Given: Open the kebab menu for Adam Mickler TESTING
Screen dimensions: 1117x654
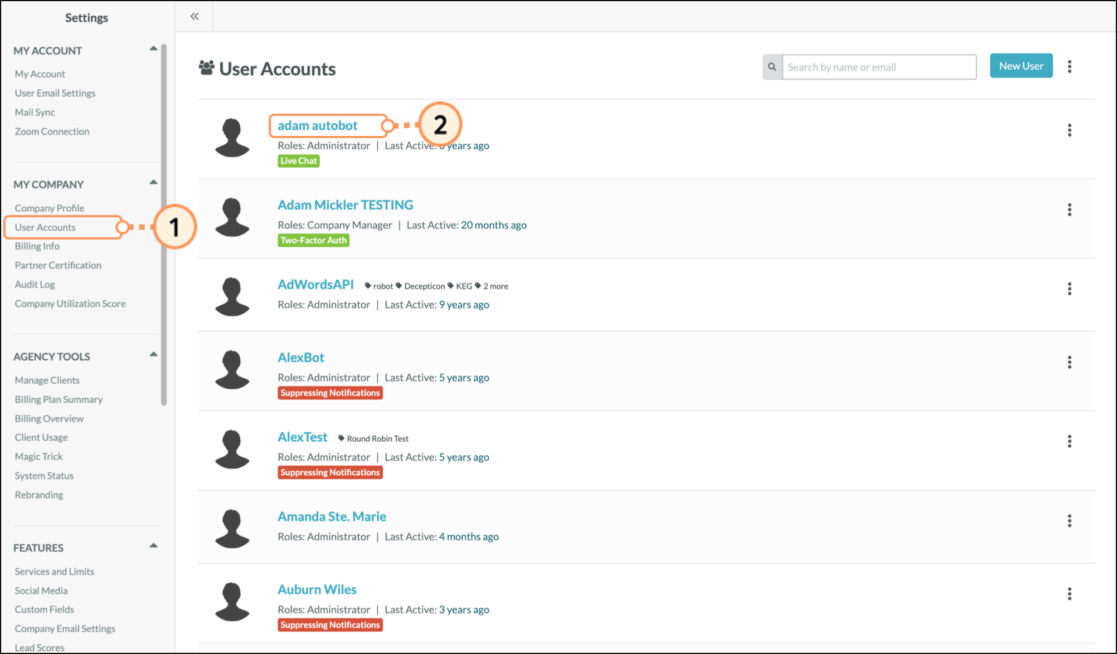Looking at the screenshot, I should [1069, 209].
